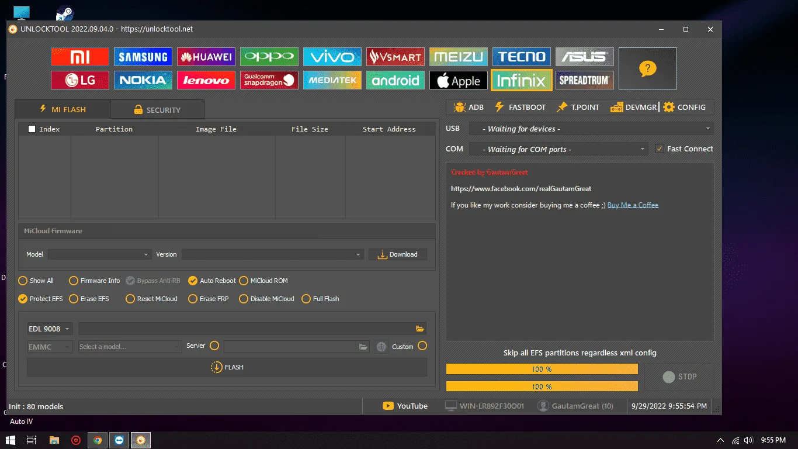
Task: Select the Samsung brand icon
Action: point(143,57)
